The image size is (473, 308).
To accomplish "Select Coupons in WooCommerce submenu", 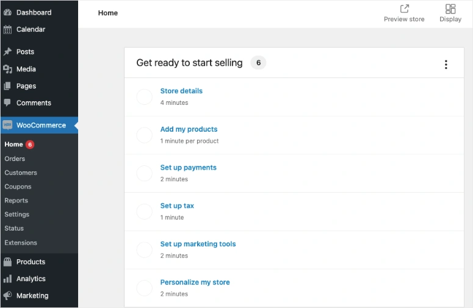I will [18, 187].
